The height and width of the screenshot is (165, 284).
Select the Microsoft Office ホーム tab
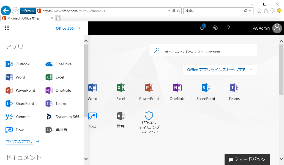27,18
